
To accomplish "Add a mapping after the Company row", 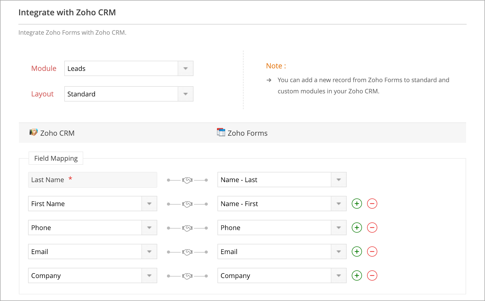I will (357, 275).
